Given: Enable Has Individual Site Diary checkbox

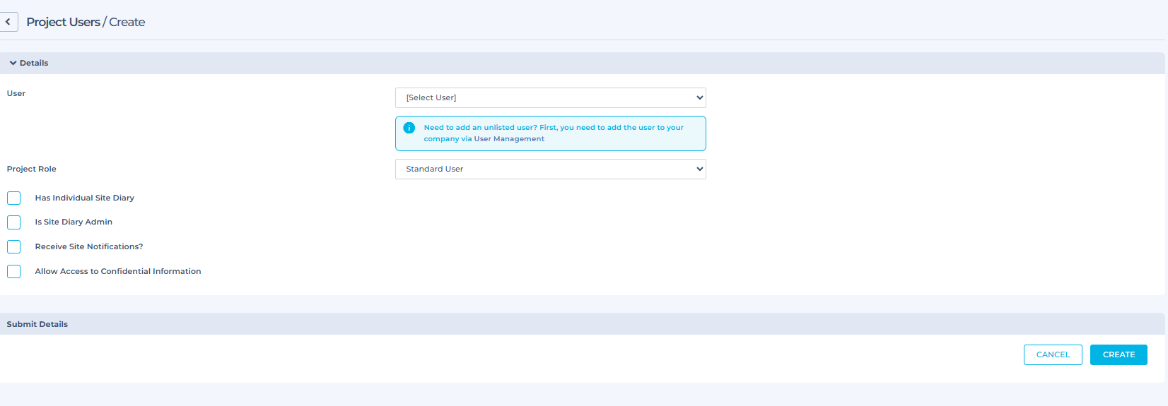Looking at the screenshot, I should coord(14,198).
